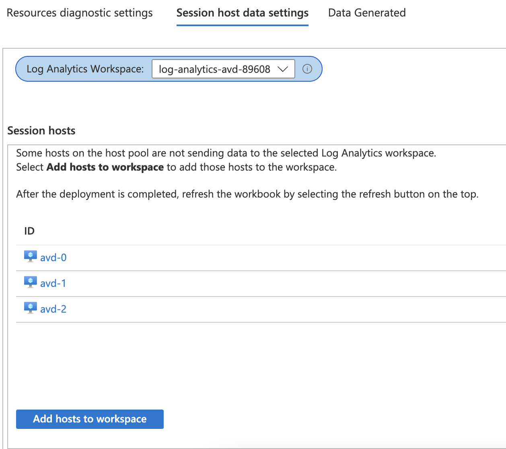The image size is (506, 449).
Task: Click the avd-0 virtual machine icon
Action: [x=30, y=257]
